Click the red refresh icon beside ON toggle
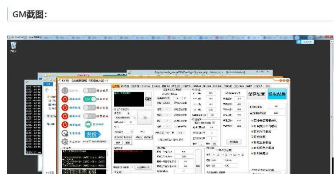Image resolution: width=334 pixels, height=174 pixels. tap(65, 99)
